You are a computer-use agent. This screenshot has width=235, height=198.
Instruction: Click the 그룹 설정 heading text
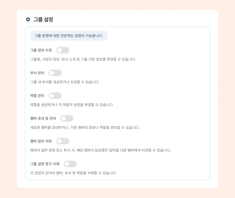pos(43,19)
